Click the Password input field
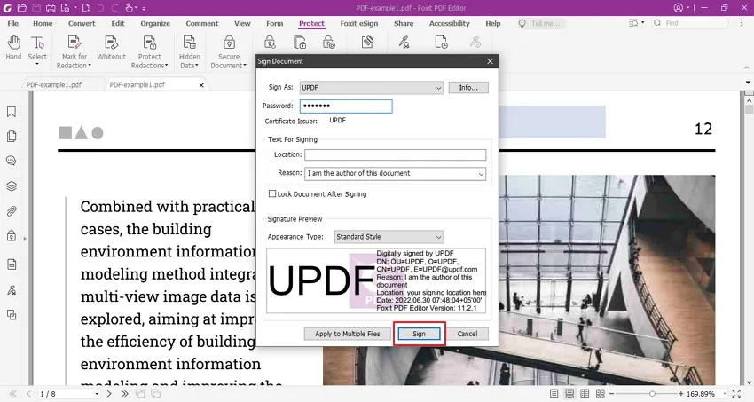The width and height of the screenshot is (754, 402). tap(346, 106)
